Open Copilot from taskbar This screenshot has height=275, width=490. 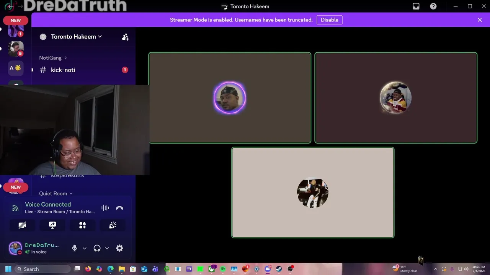(99, 269)
